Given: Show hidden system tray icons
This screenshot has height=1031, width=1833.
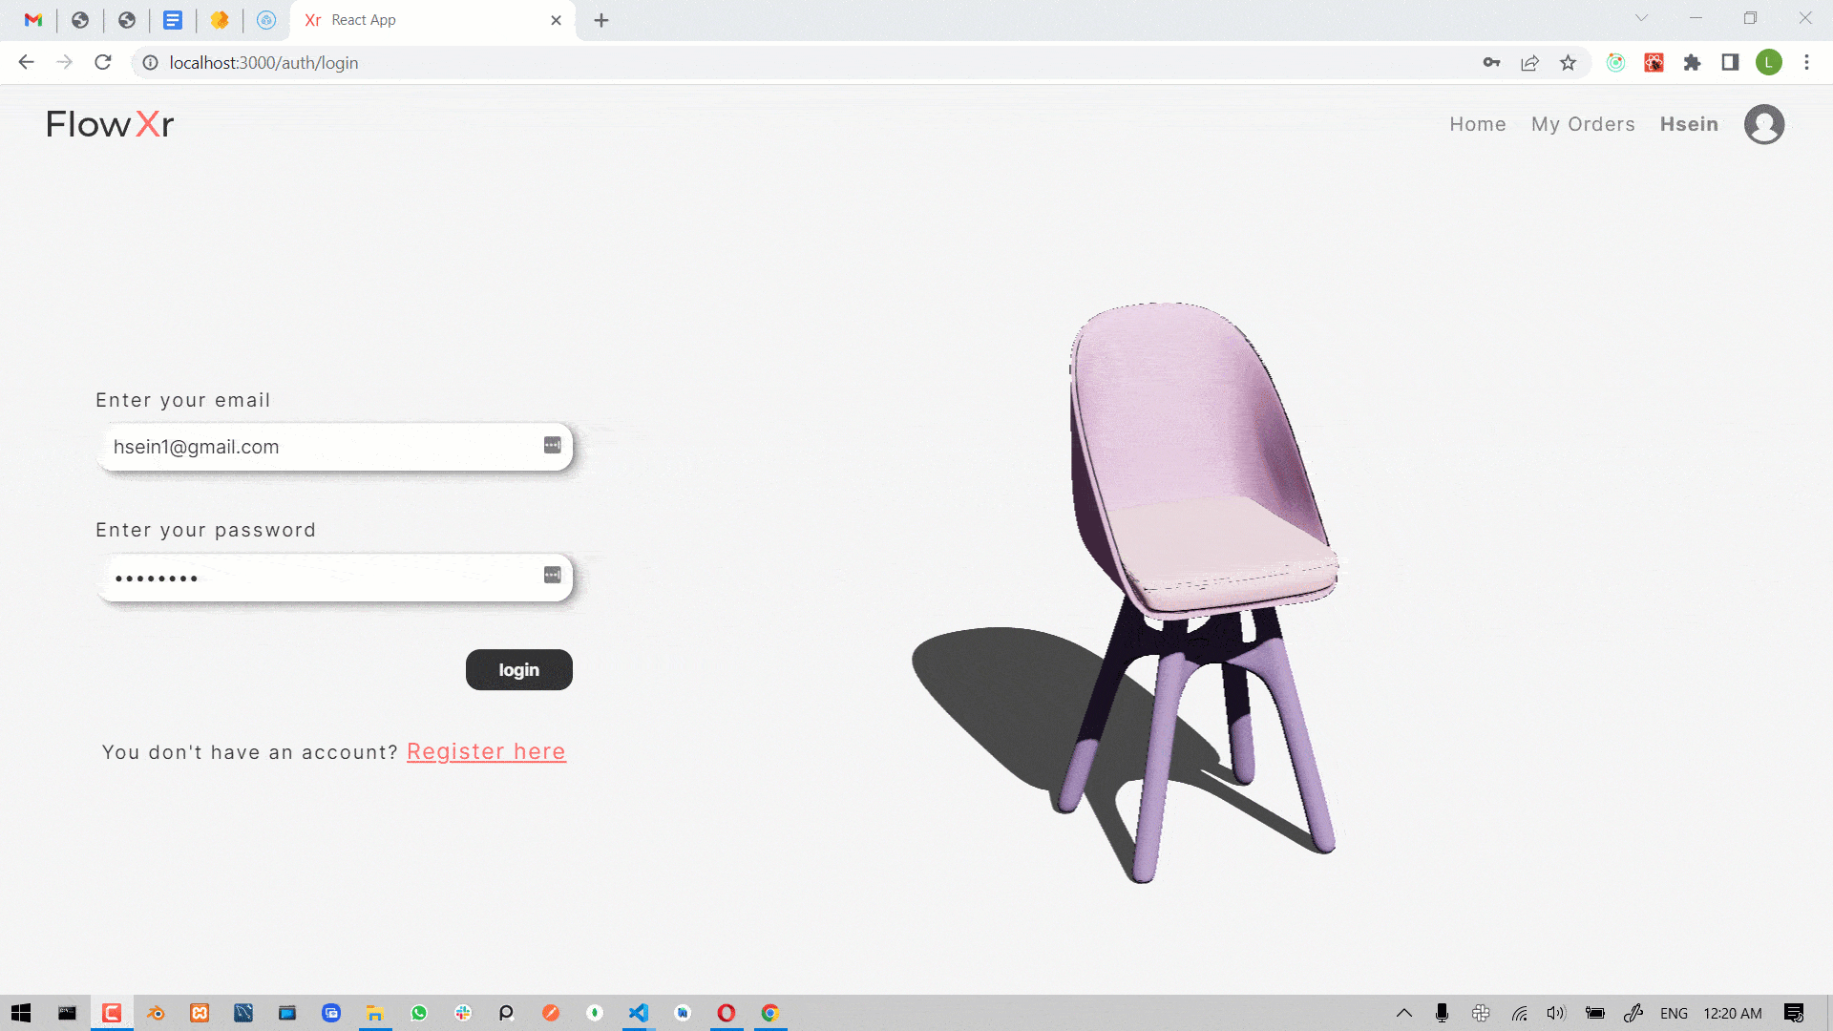Looking at the screenshot, I should 1403,1013.
